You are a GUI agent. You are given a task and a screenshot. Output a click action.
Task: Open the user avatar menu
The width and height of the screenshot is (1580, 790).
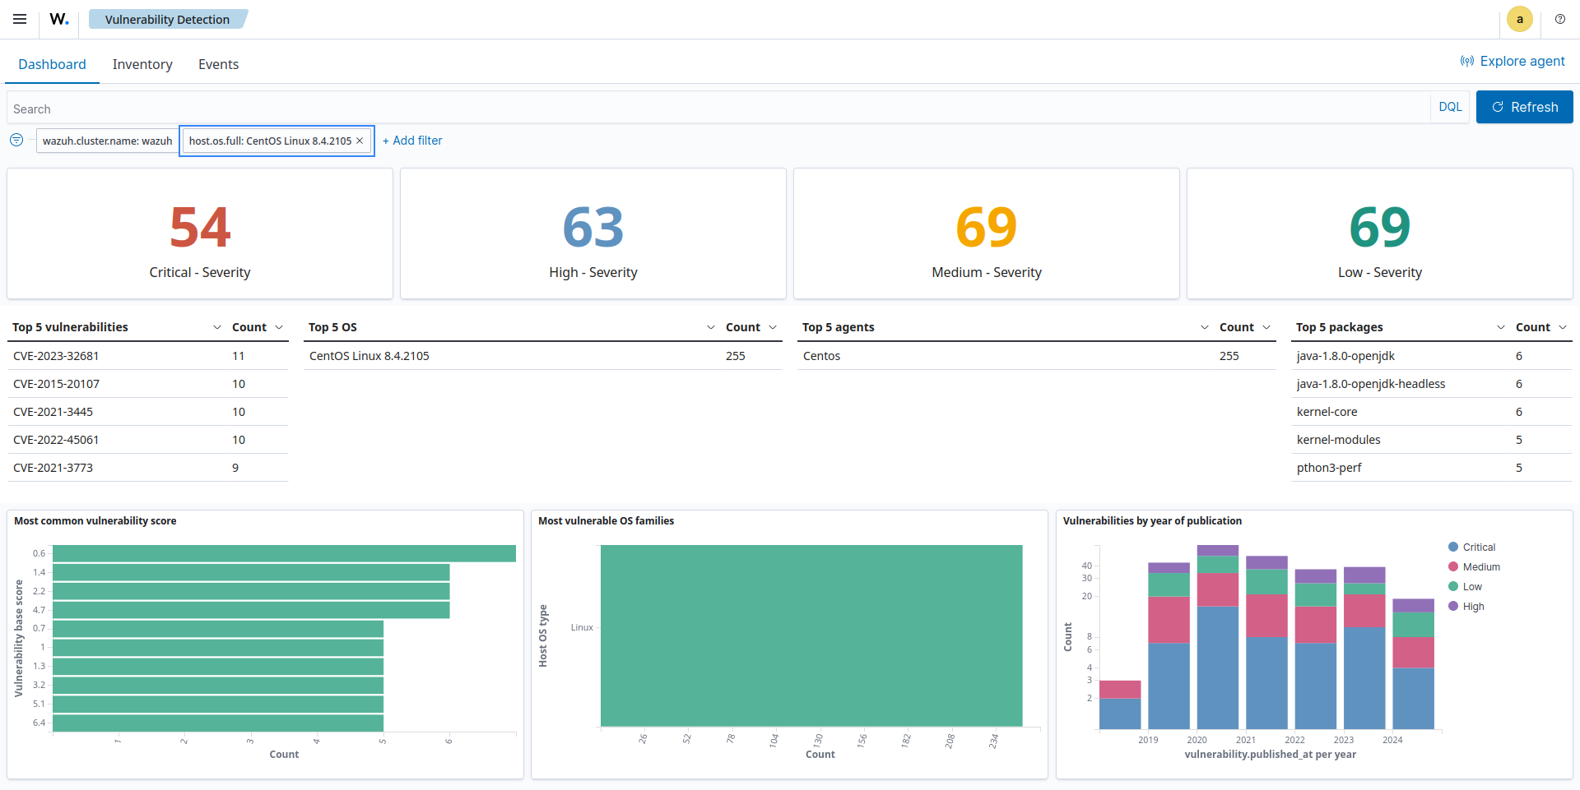[1519, 19]
